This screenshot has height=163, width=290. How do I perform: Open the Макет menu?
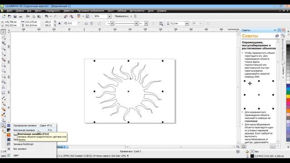click(38, 11)
